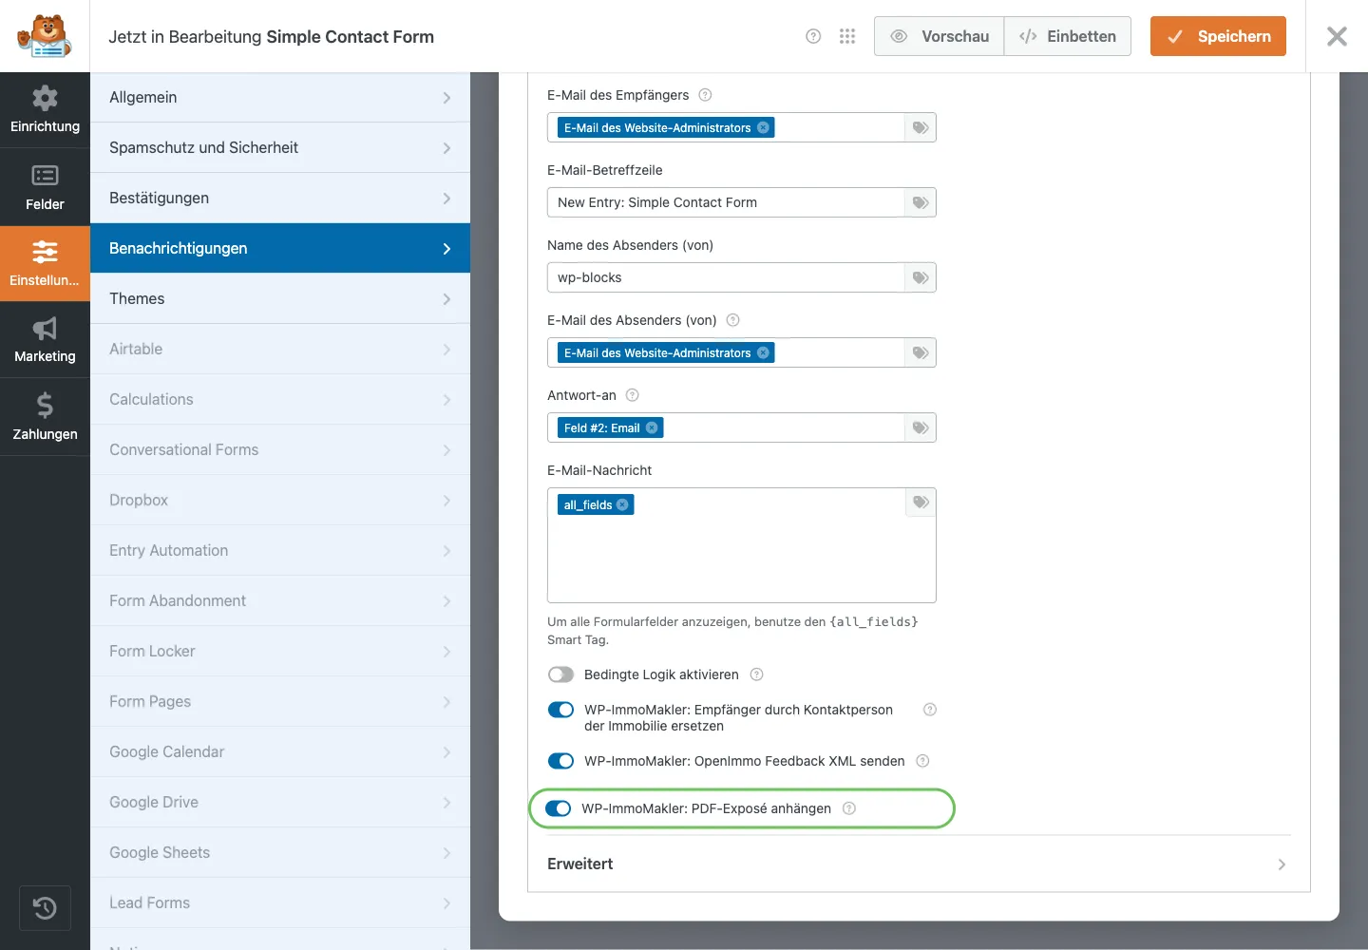Expand the Form Abandonment row chevron
The height and width of the screenshot is (950, 1368).
point(446,600)
